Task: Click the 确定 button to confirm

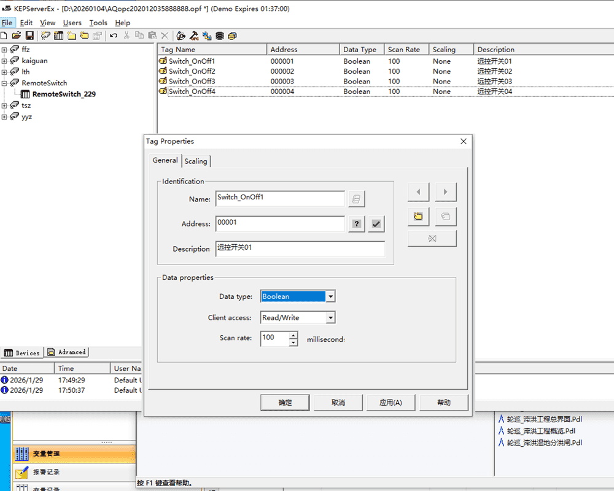Action: point(286,403)
